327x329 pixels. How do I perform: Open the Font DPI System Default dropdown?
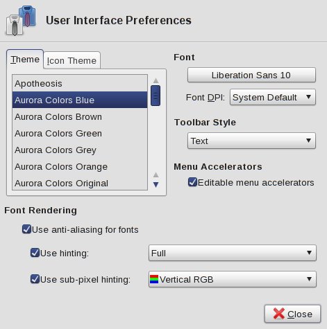pos(273,97)
